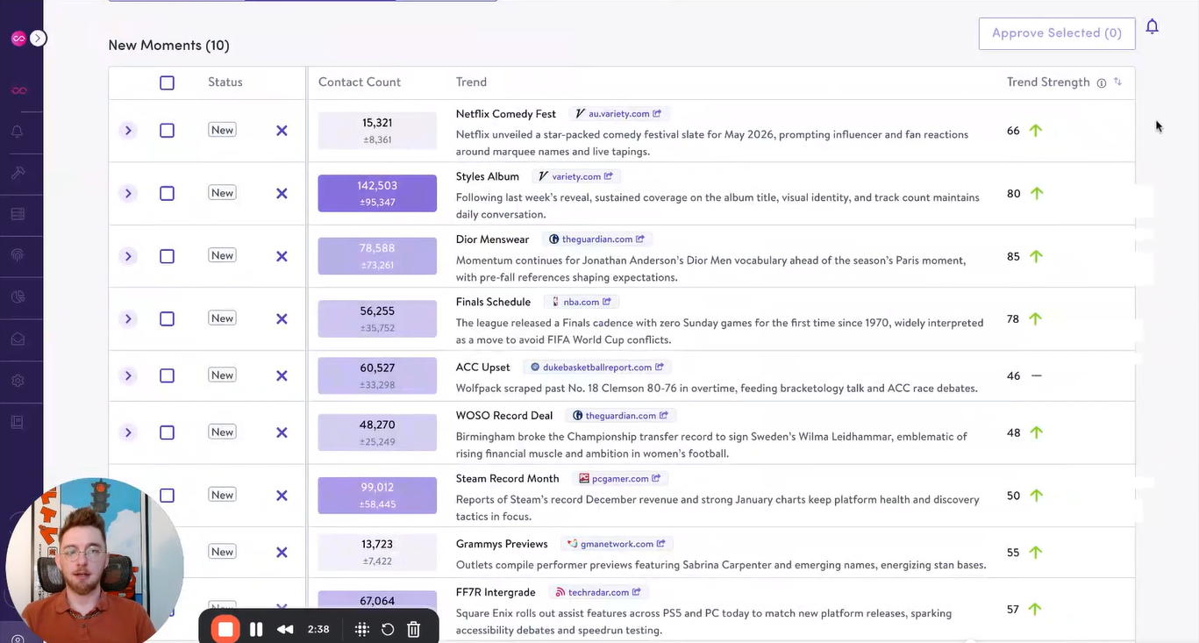Click the trend strength value 85
The width and height of the screenshot is (1199, 643).
1013,257
